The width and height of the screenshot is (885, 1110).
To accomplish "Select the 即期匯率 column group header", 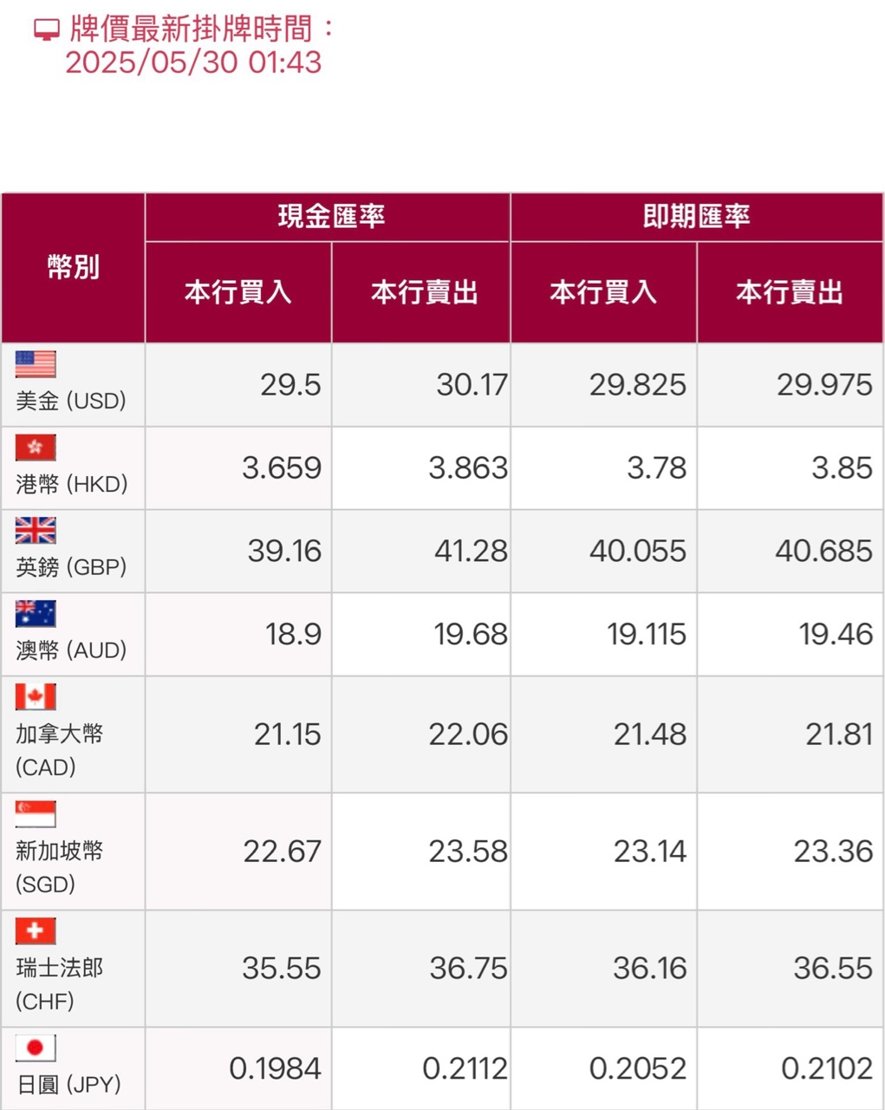I will click(x=697, y=217).
